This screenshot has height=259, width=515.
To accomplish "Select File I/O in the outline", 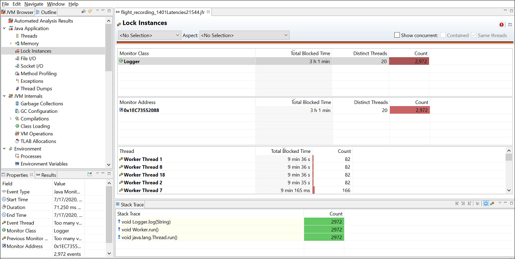I will tap(28, 58).
